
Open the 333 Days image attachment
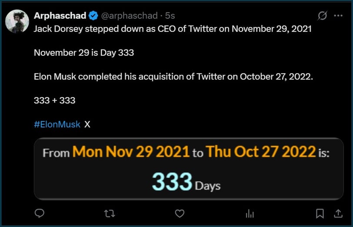pyautogui.click(x=189, y=169)
